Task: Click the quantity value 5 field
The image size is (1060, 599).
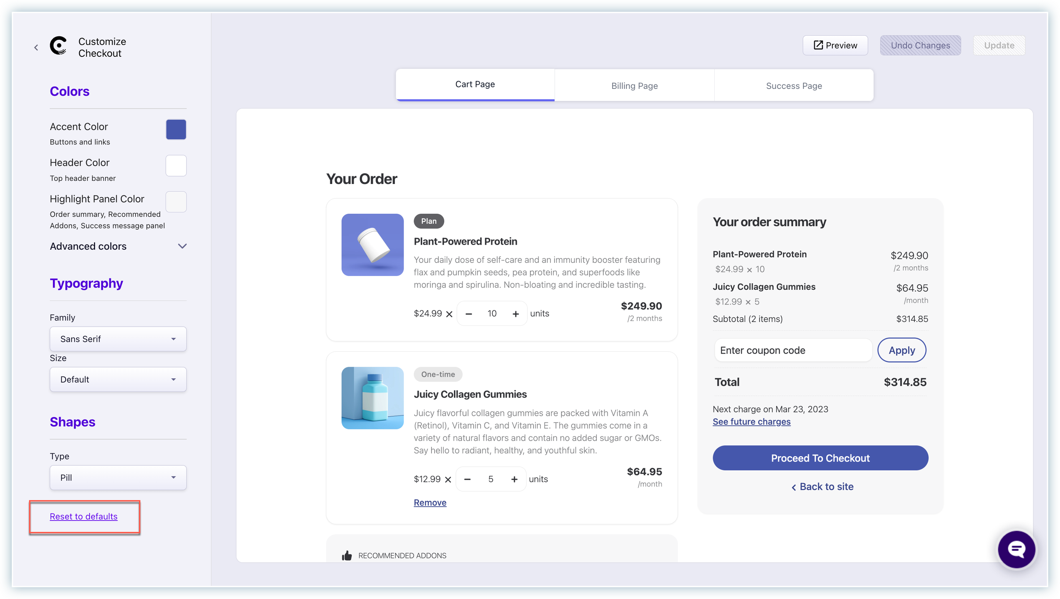Action: pos(491,479)
